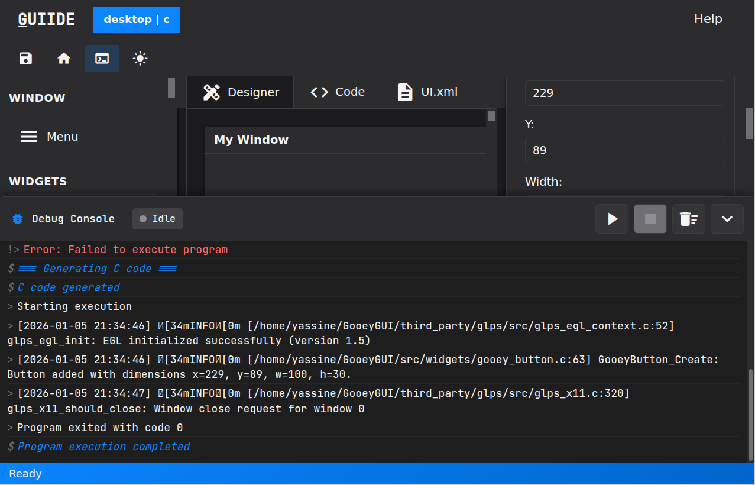Screen dimensions: 755x485
Task: Save the current project
Action: [25, 58]
